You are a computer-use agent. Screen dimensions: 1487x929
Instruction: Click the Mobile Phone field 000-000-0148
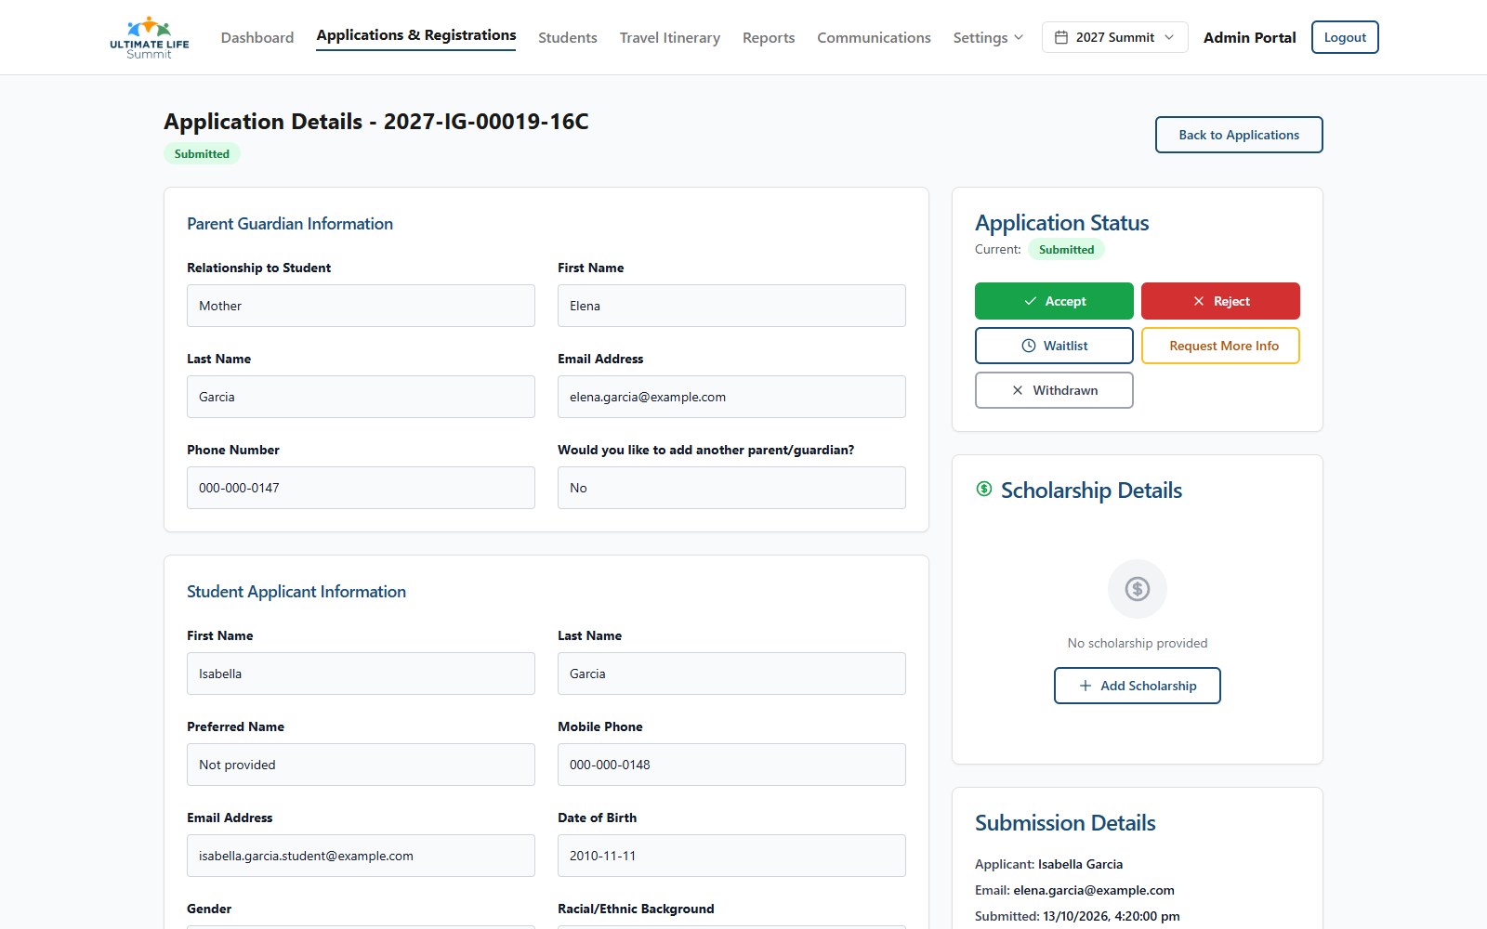tap(731, 765)
